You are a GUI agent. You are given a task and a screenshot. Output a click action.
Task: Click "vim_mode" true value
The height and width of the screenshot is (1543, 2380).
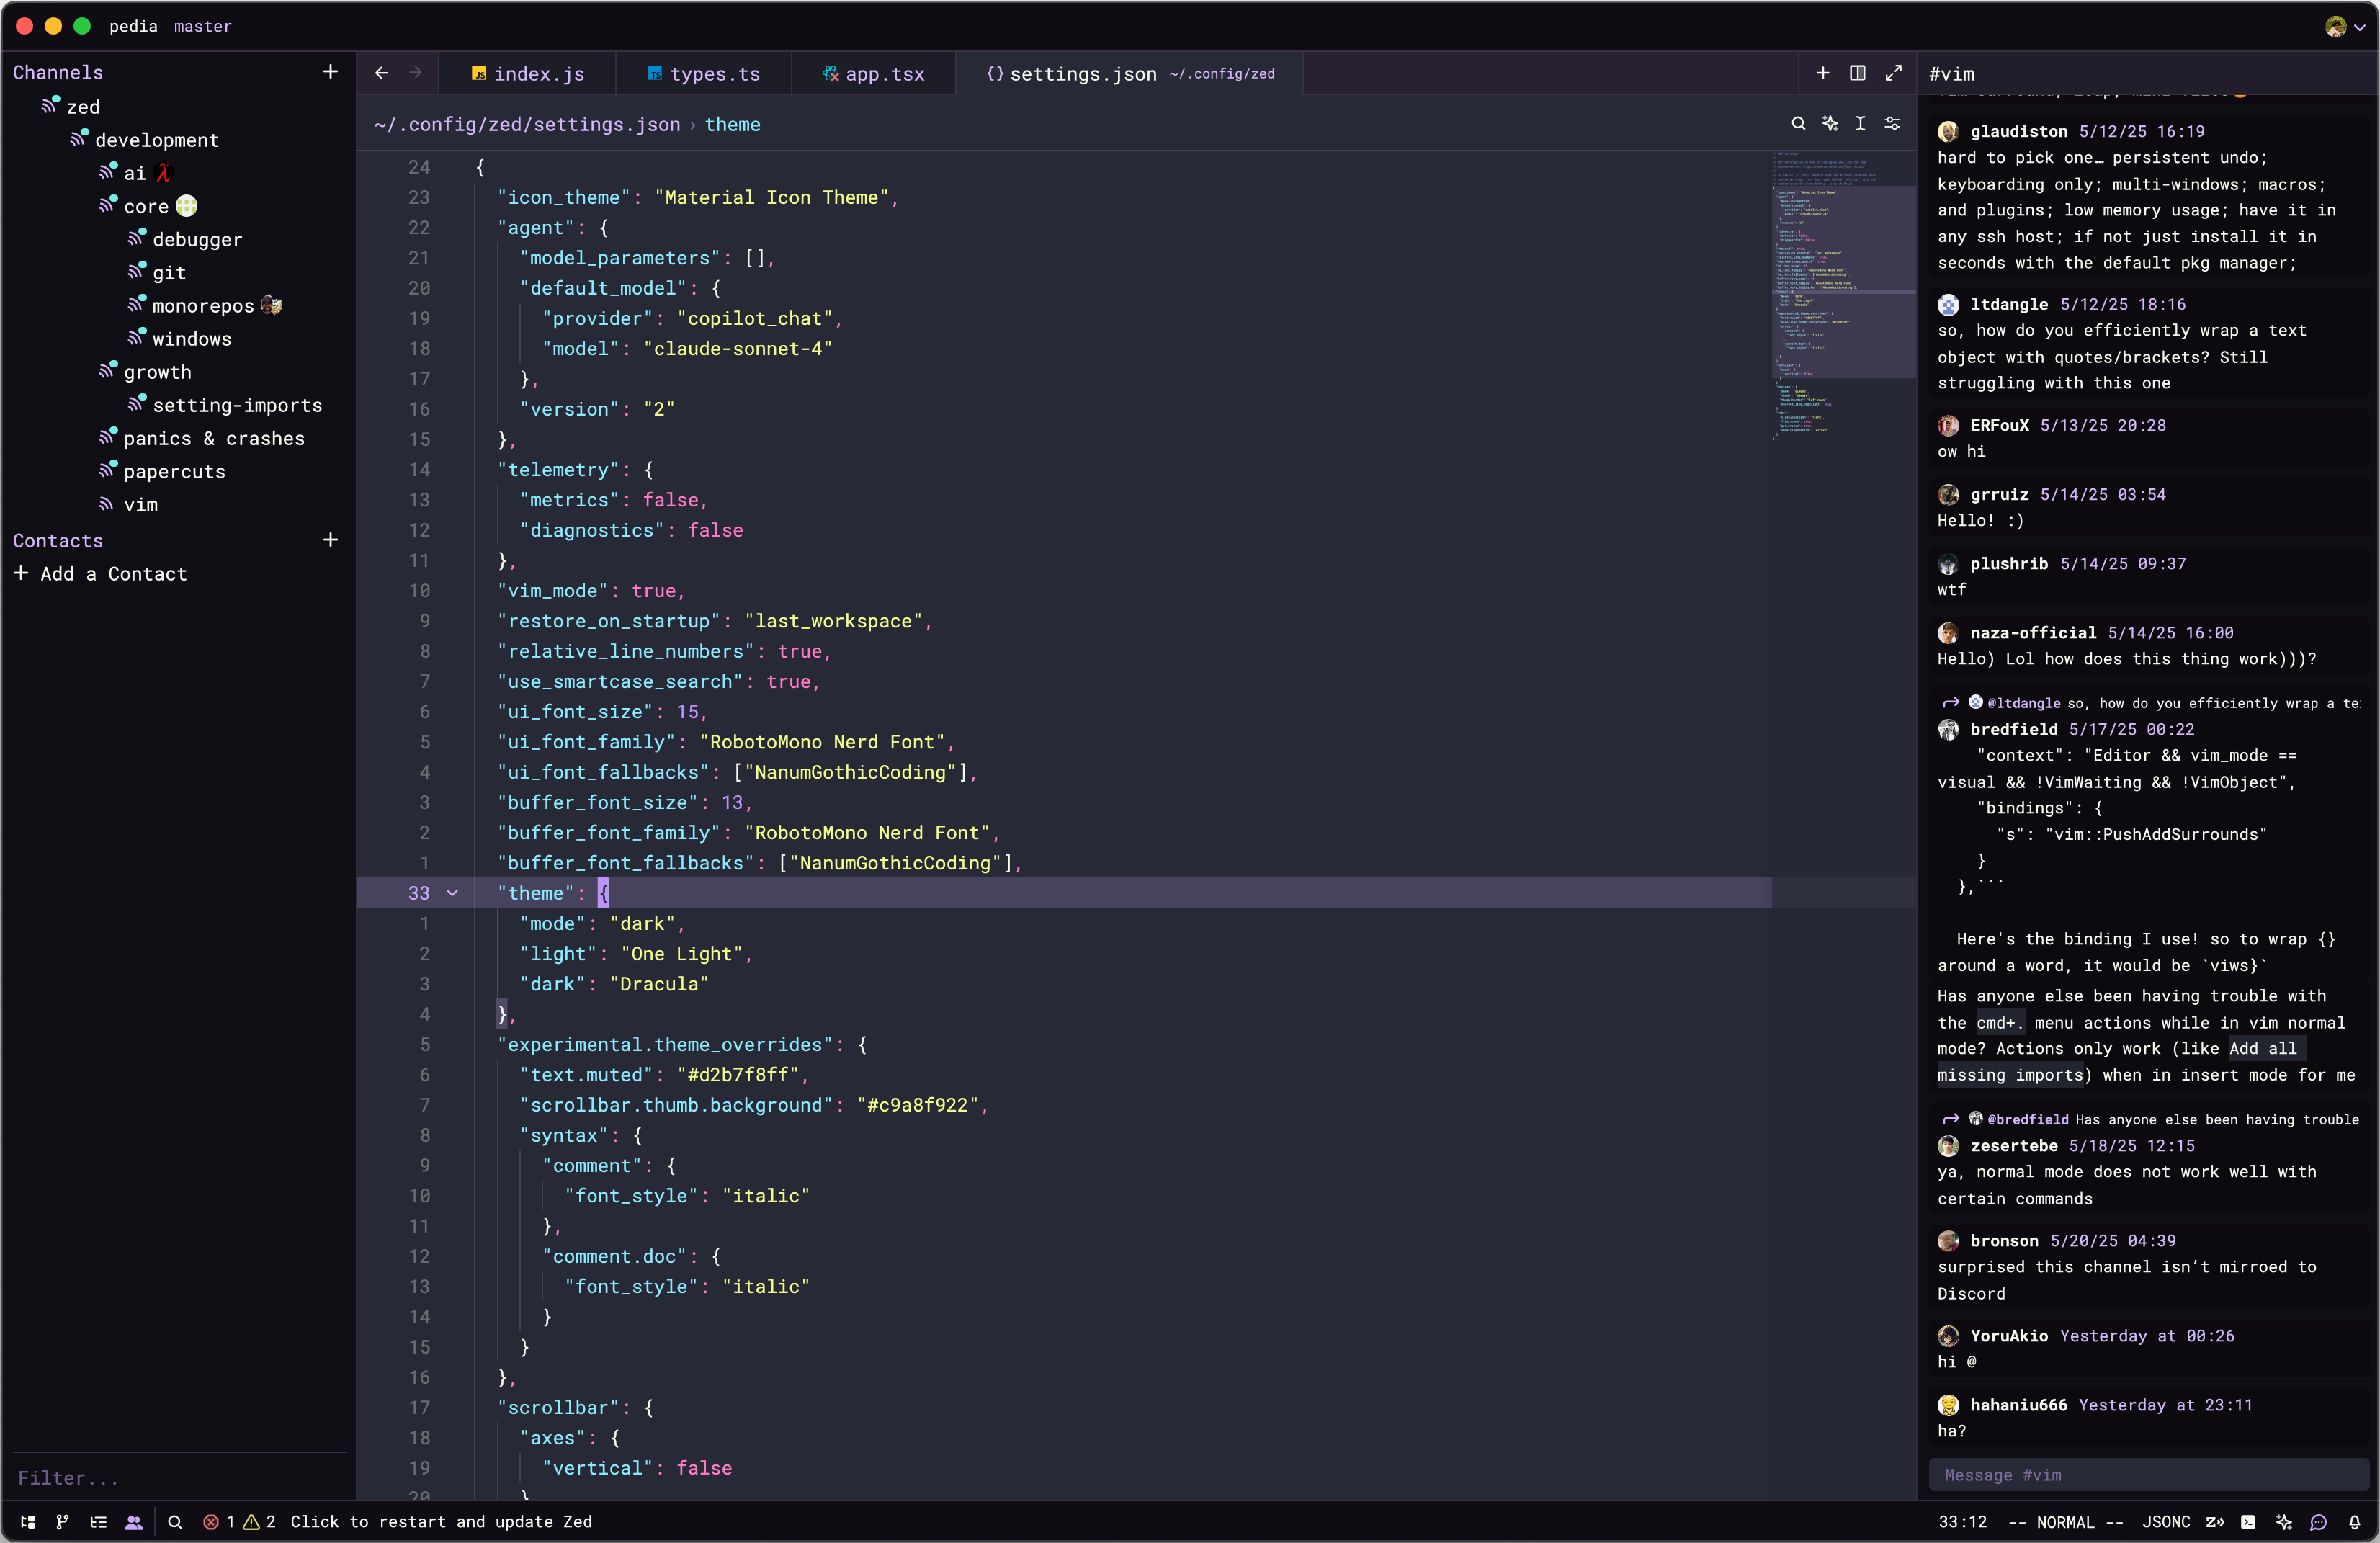tap(653, 590)
